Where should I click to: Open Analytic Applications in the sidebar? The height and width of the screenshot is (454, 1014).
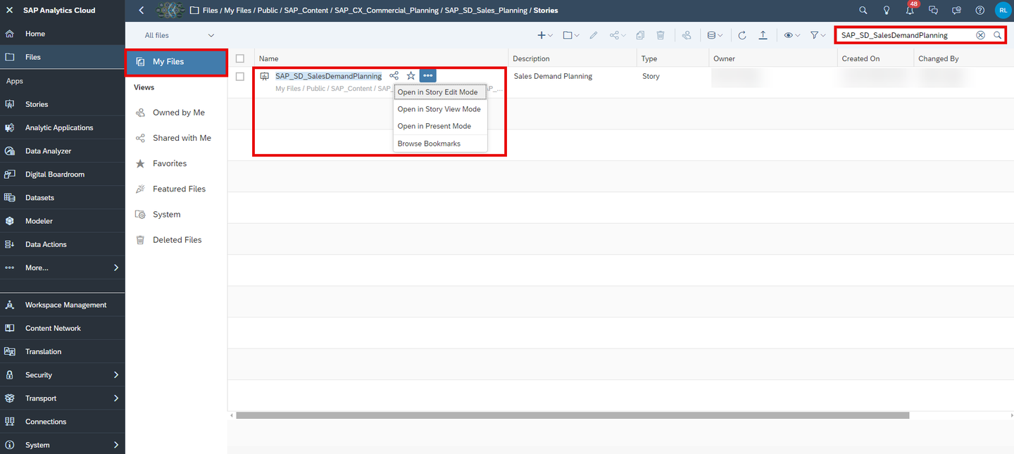point(63,127)
